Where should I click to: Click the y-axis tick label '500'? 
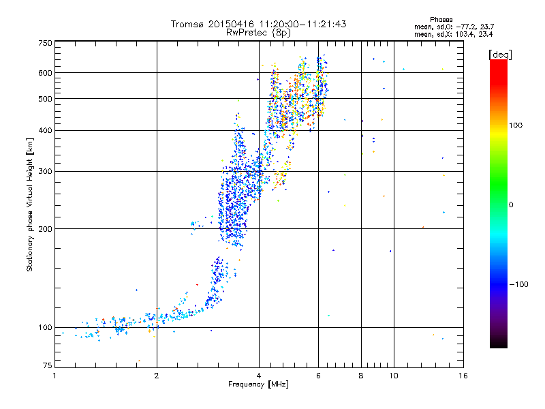[x=46, y=99]
